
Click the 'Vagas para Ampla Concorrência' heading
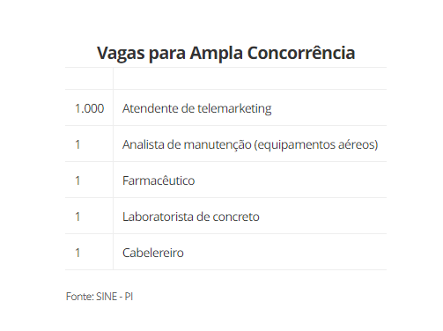coord(225,54)
